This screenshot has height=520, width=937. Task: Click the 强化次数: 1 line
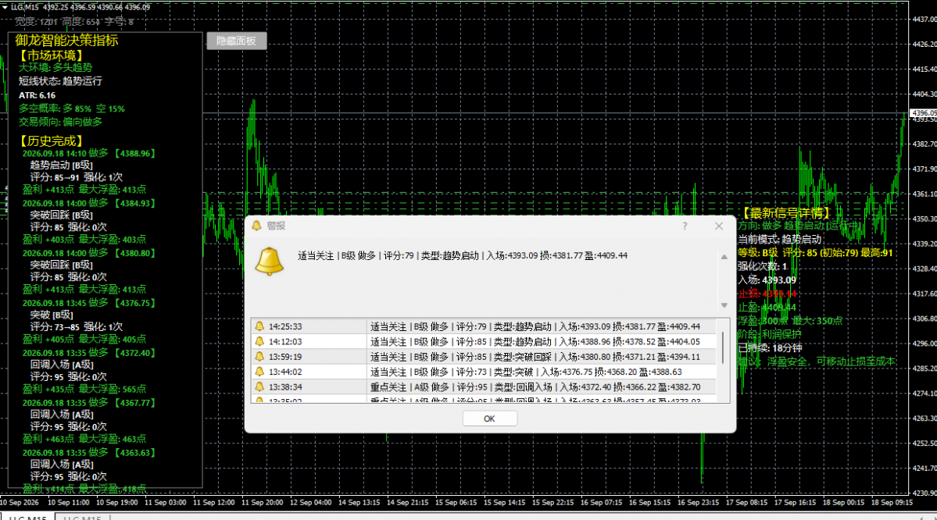tap(762, 266)
